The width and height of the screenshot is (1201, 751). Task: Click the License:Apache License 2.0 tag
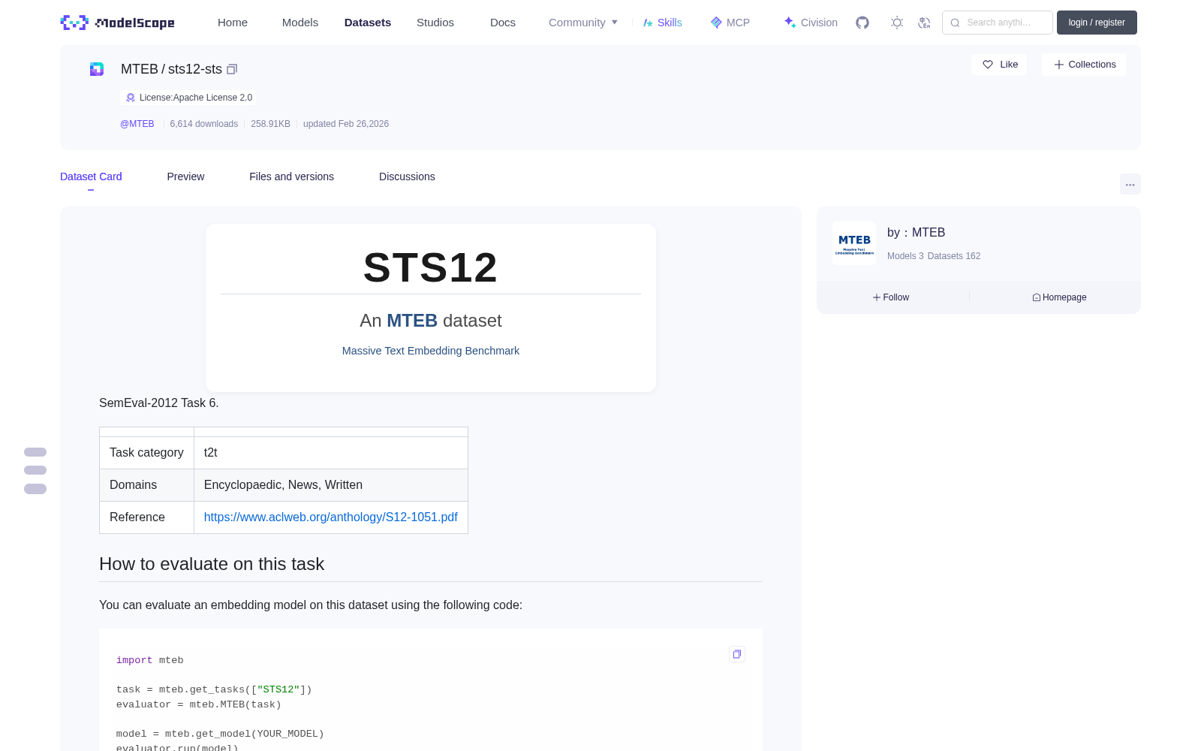[188, 98]
